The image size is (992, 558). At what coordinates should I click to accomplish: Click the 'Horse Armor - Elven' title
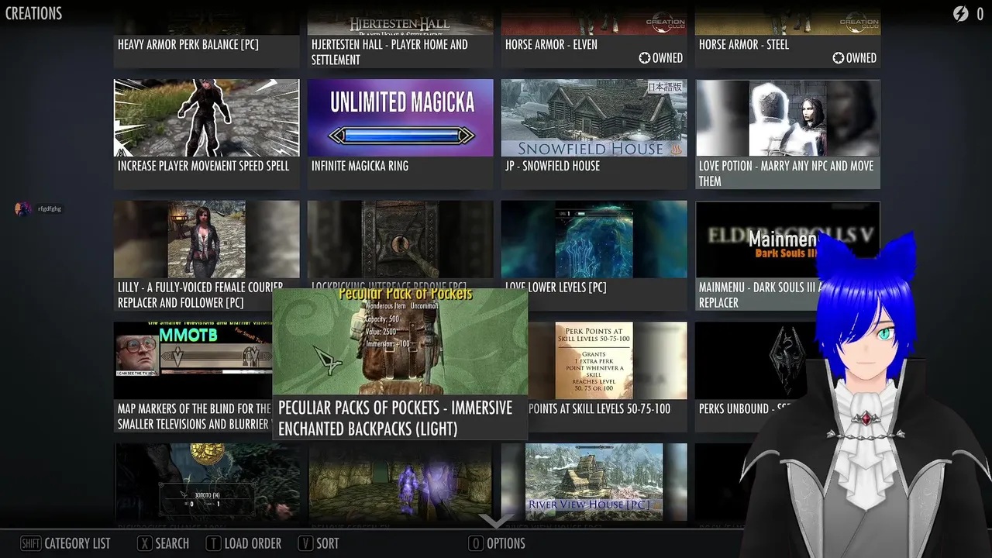tap(551, 44)
